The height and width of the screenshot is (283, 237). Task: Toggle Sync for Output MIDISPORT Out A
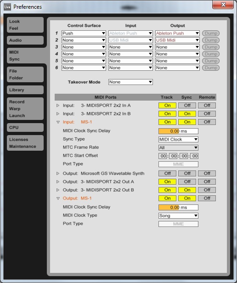point(187,182)
